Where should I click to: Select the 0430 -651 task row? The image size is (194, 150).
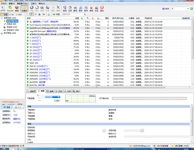(109, 63)
